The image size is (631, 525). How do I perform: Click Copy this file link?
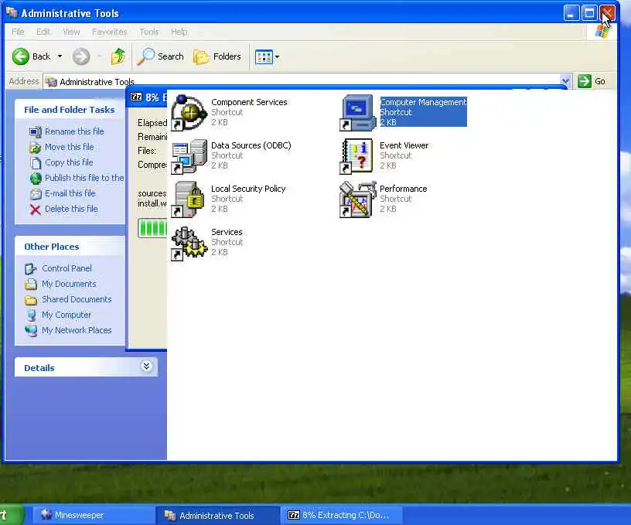[x=69, y=162]
